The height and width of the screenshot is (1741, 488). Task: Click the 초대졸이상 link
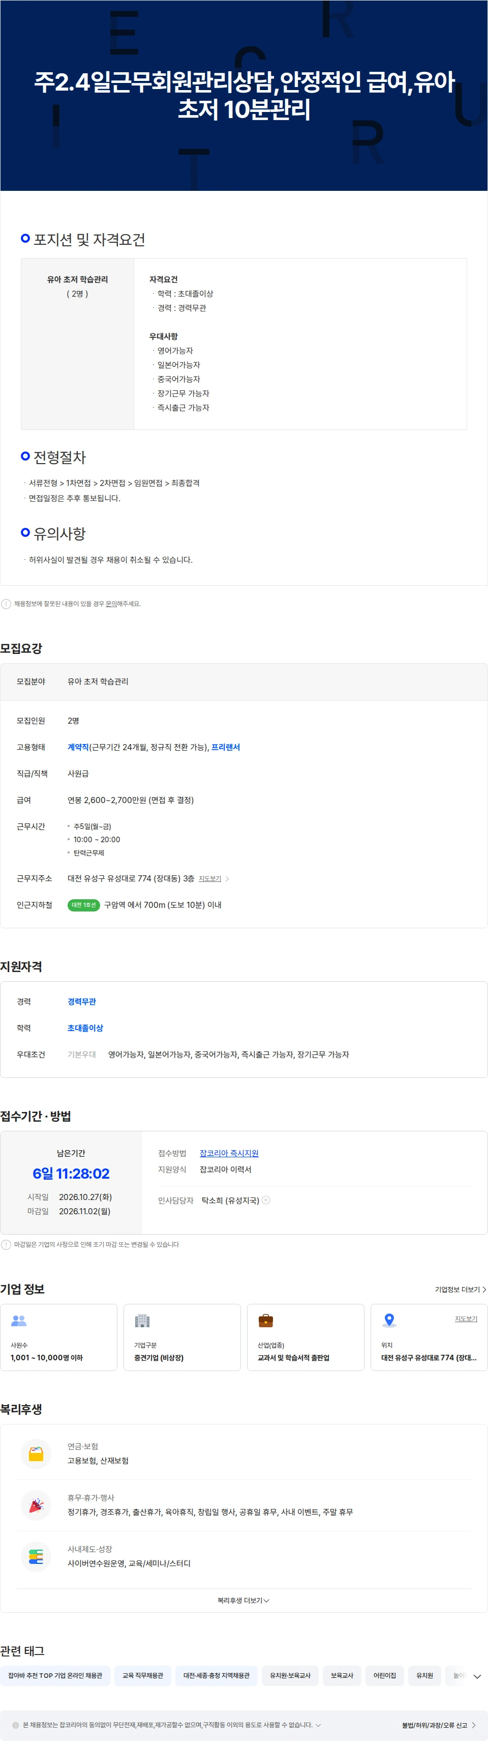(x=85, y=1028)
